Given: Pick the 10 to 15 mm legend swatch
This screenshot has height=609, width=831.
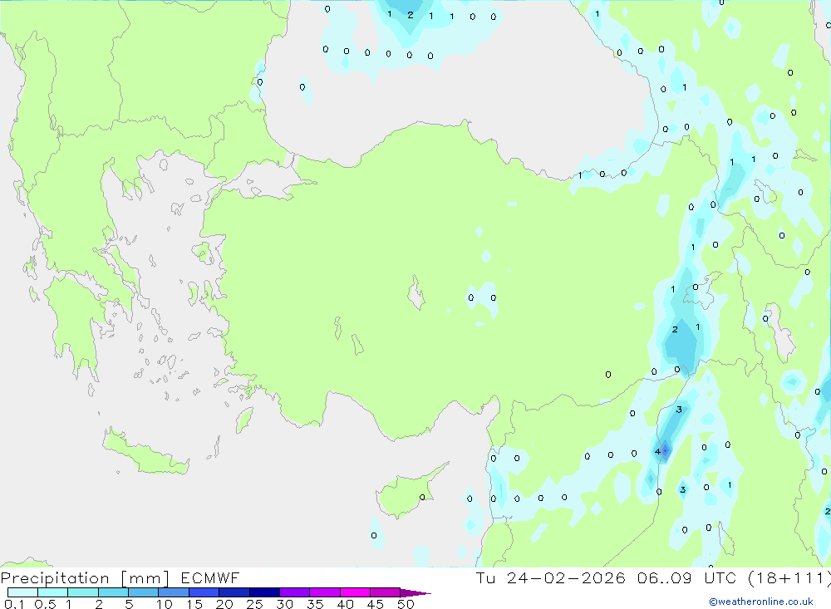Looking at the screenshot, I should click(x=174, y=592).
